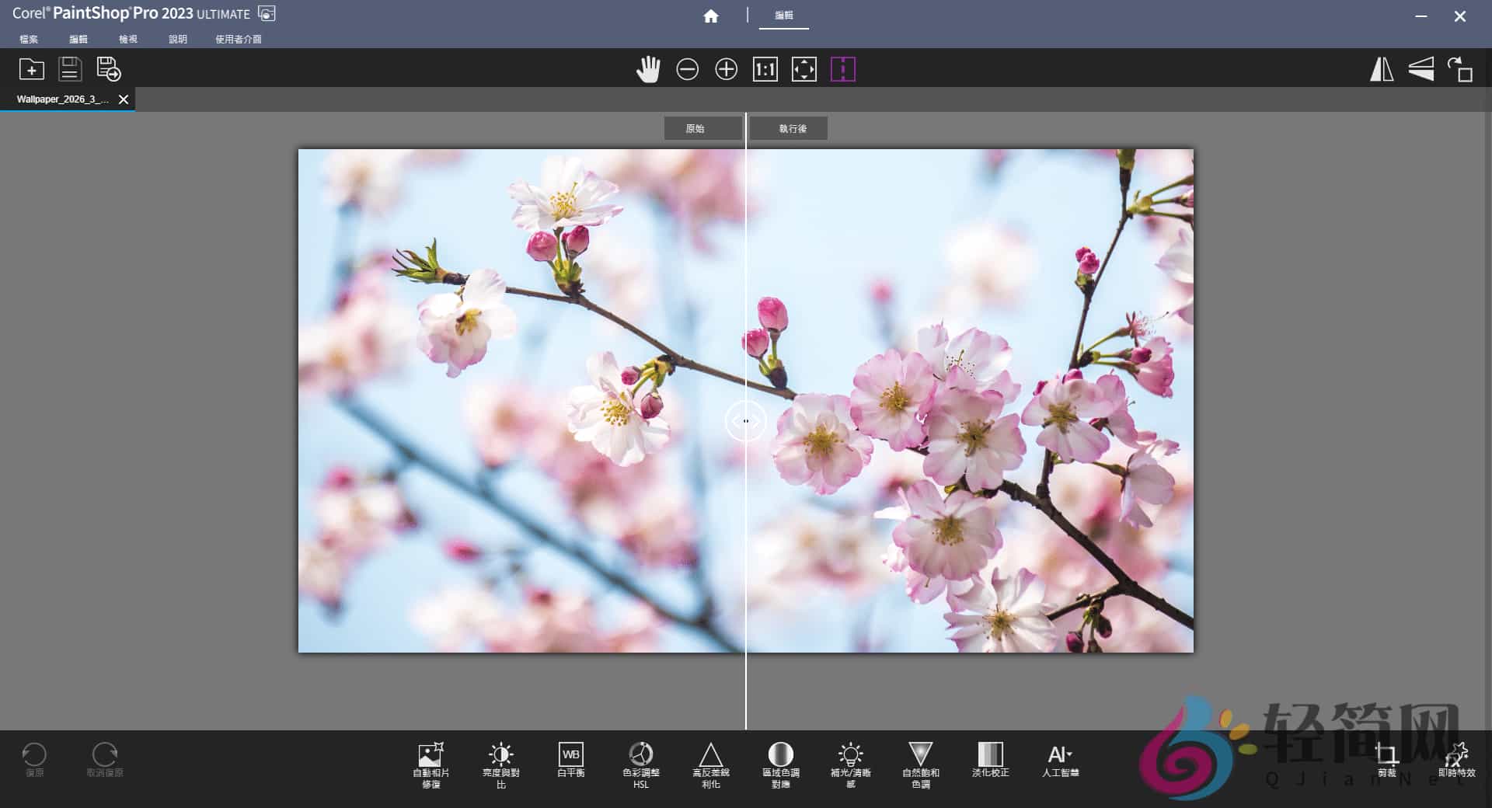Toggle the before/after split view mode
The height and width of the screenshot is (808, 1492).
pos(842,69)
